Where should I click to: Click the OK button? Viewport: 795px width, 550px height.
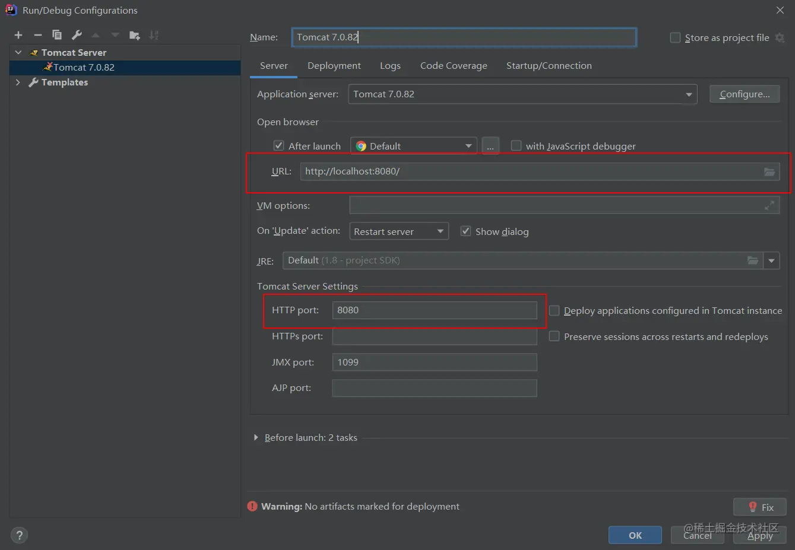(x=635, y=535)
